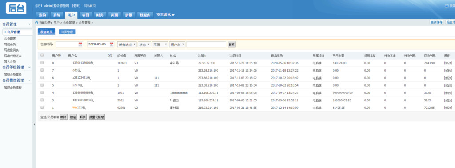Collapse the 会员管理 sidebar section

29,24
